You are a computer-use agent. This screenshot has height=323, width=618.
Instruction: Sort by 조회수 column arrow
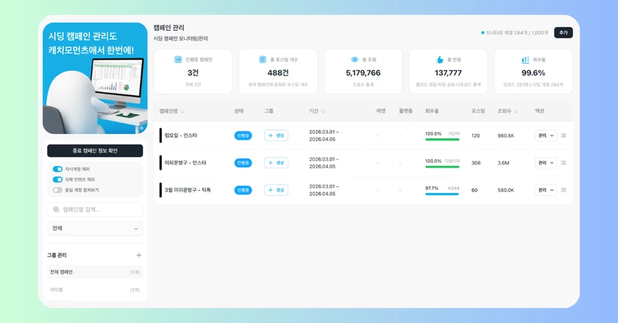coord(516,111)
